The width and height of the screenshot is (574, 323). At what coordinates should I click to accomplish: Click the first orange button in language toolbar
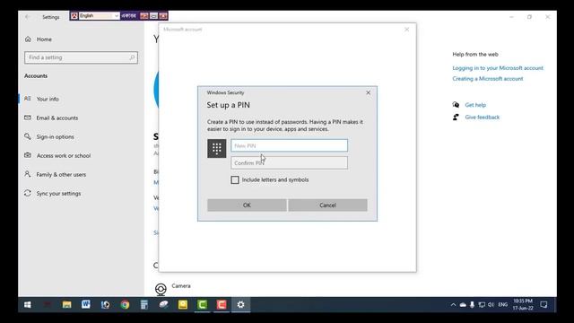144,16
